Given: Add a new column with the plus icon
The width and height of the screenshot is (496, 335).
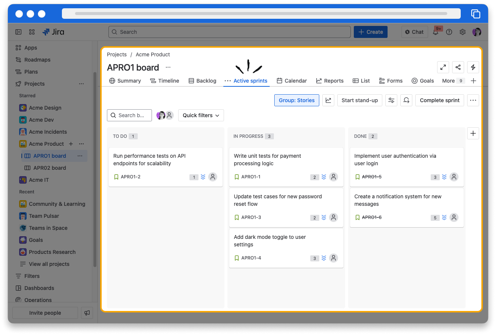Looking at the screenshot, I should (x=473, y=133).
